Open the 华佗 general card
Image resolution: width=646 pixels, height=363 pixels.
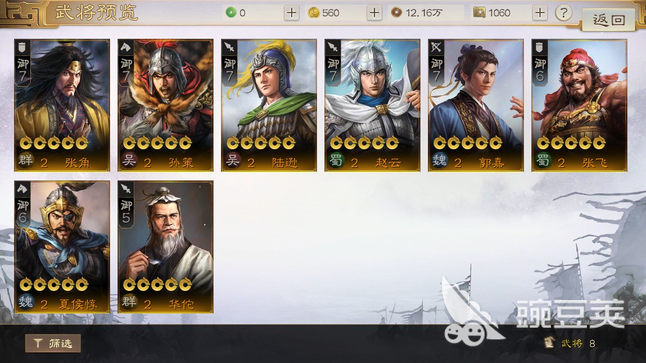point(166,247)
